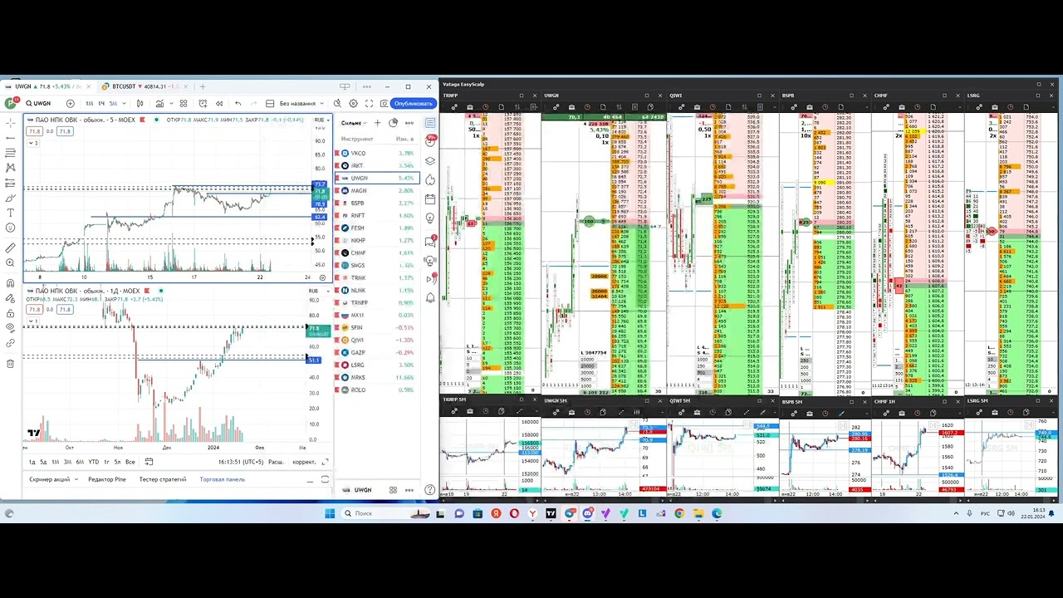Open the UWGN symbol search field
The image size is (1063, 598).
pyautogui.click(x=40, y=103)
